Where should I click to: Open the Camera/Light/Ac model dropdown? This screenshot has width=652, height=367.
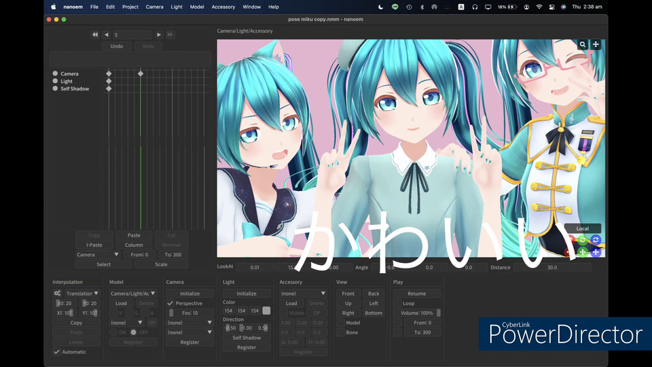(x=133, y=294)
